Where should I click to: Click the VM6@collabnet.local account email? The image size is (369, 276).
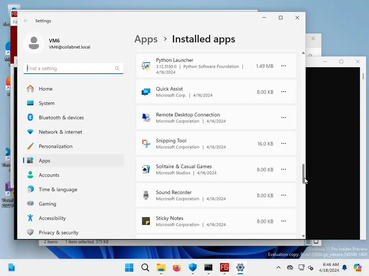[x=70, y=47]
